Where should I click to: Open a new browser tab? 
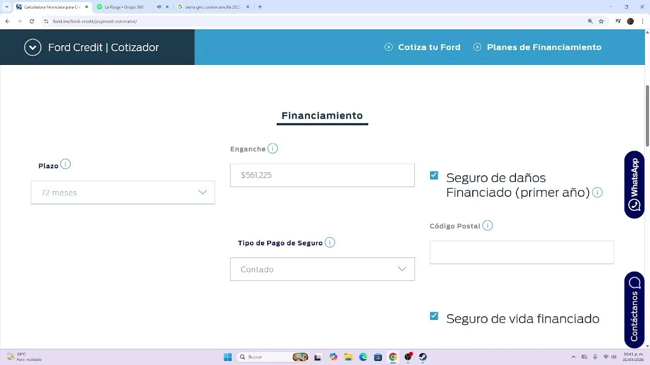260,7
